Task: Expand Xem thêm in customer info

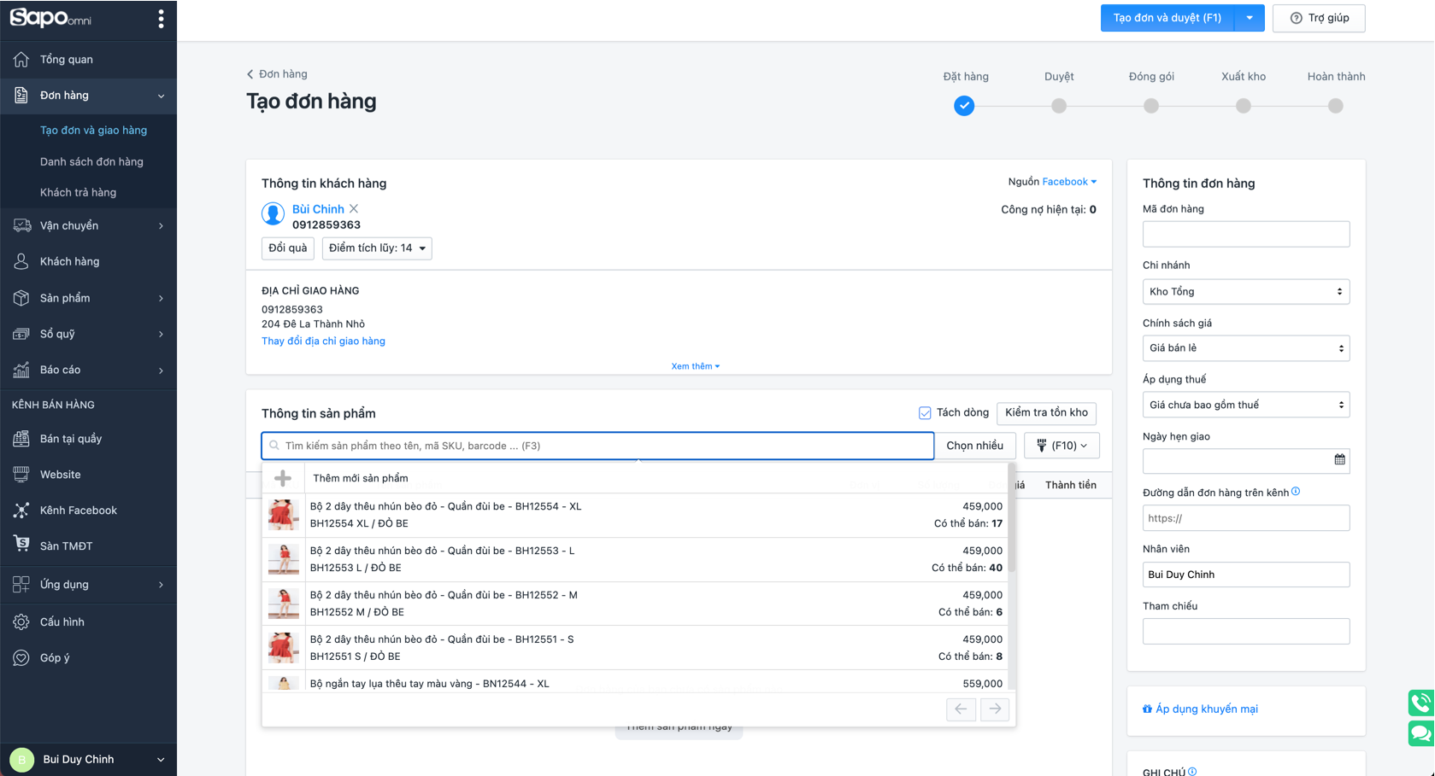Action: coord(695,366)
